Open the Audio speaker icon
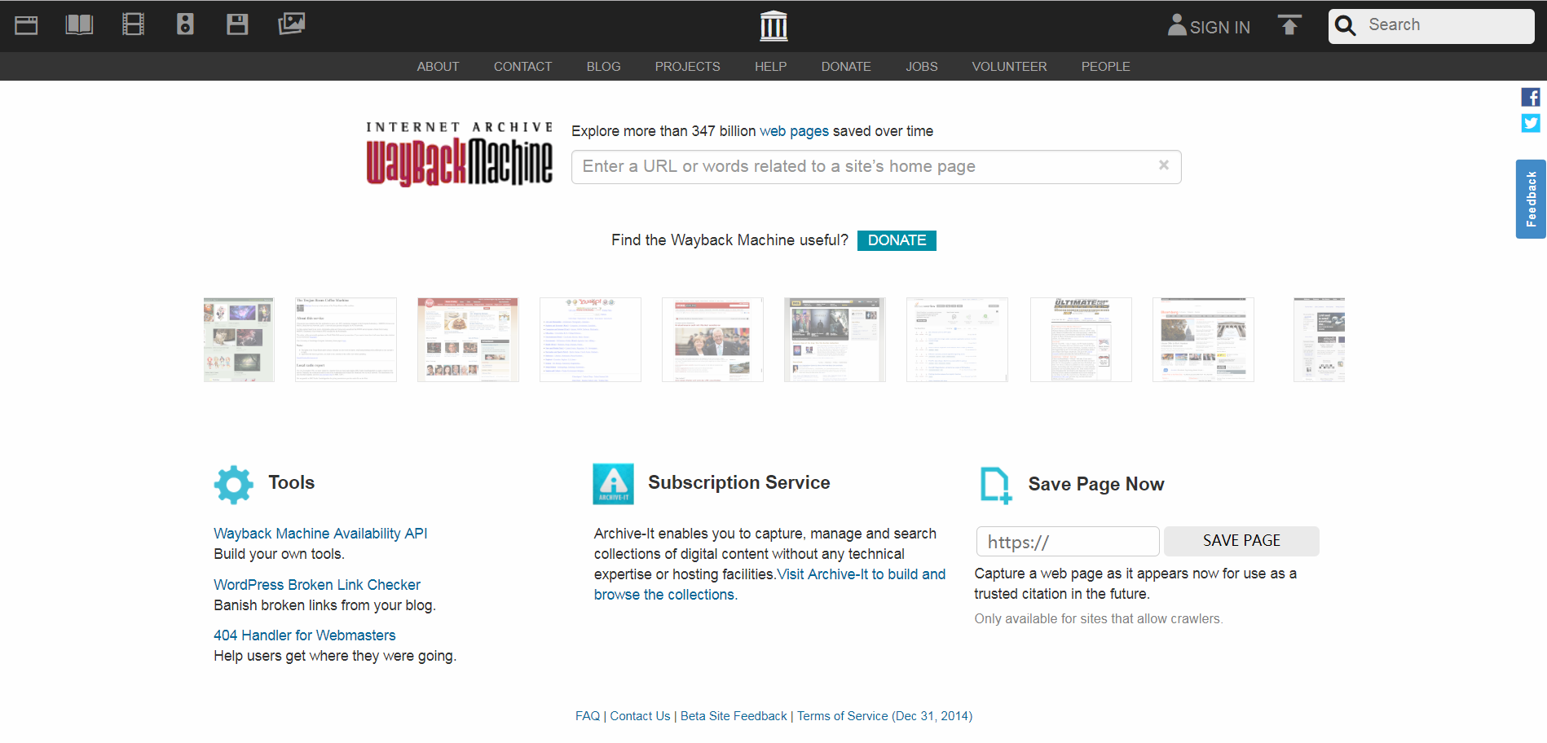The height and width of the screenshot is (743, 1547). (185, 24)
